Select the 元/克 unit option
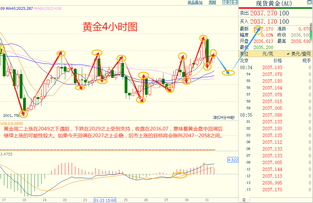This screenshot has height=203, width=313. [267, 54]
